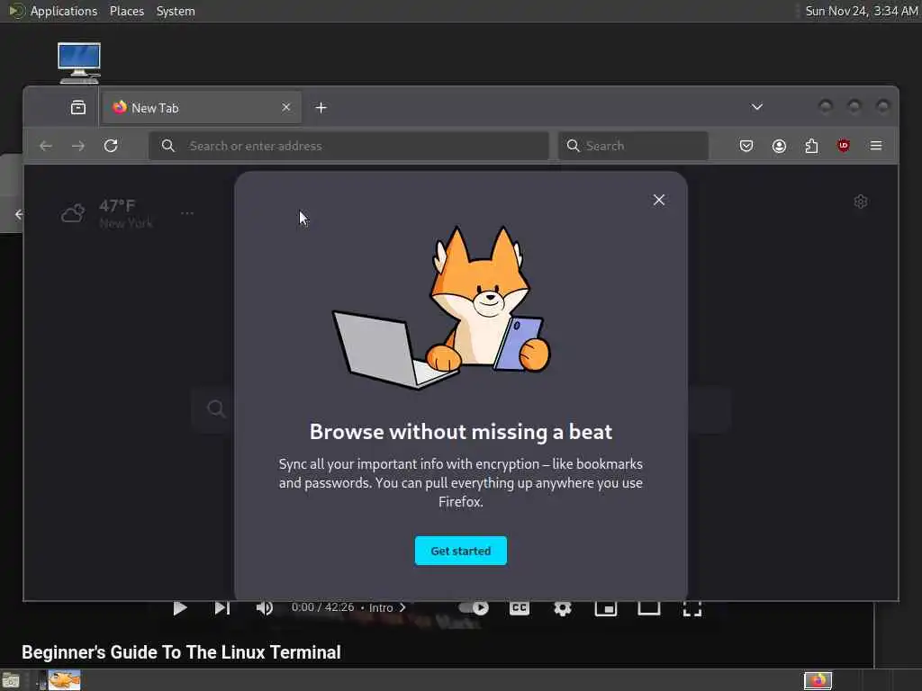Click the 47°F temperature text
This screenshot has width=922, height=691.
click(117, 206)
